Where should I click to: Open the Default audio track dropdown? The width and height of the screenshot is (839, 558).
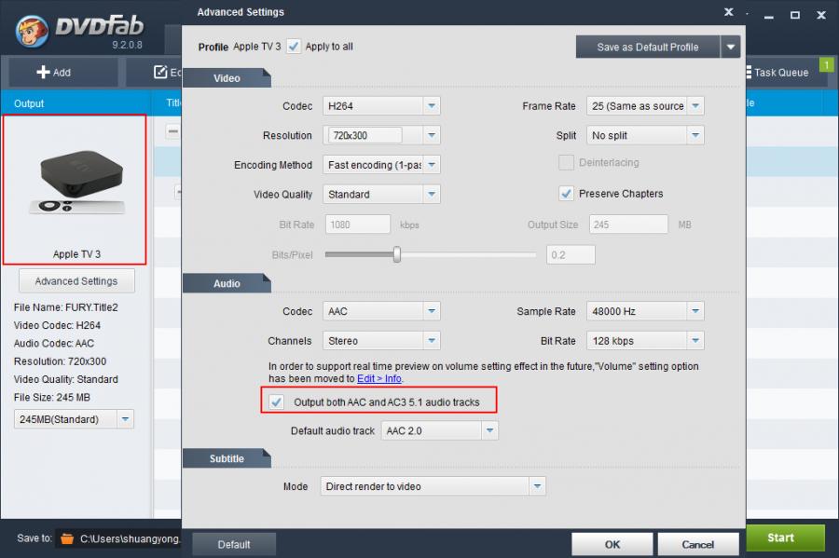coord(489,431)
